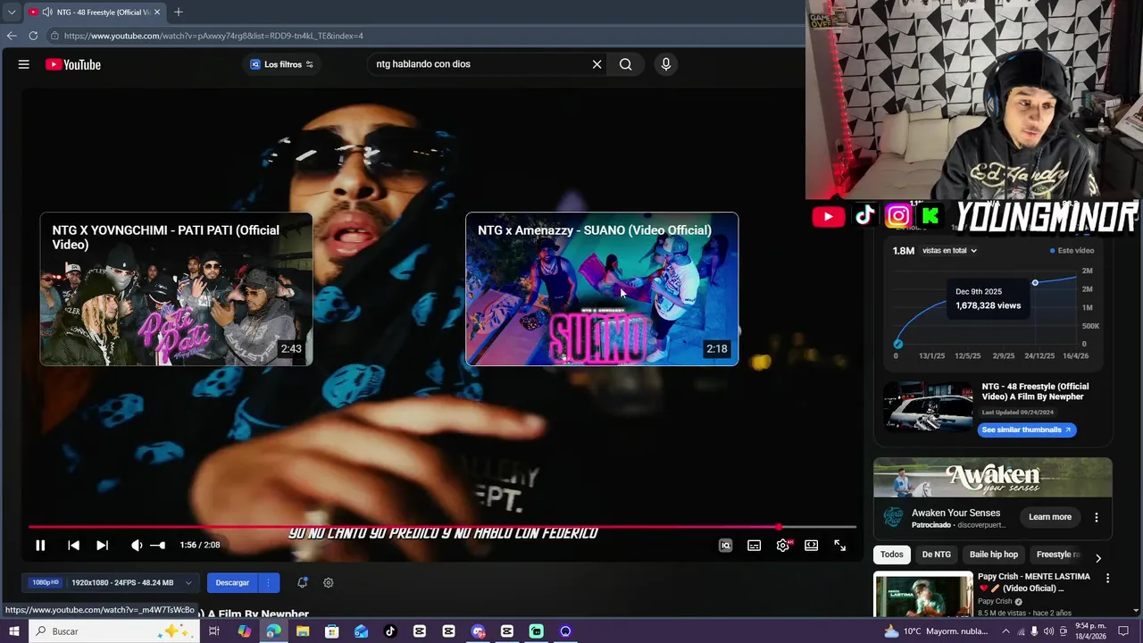Select the Freestyle rap filter chip
The image size is (1143, 643).
pos(1057,555)
